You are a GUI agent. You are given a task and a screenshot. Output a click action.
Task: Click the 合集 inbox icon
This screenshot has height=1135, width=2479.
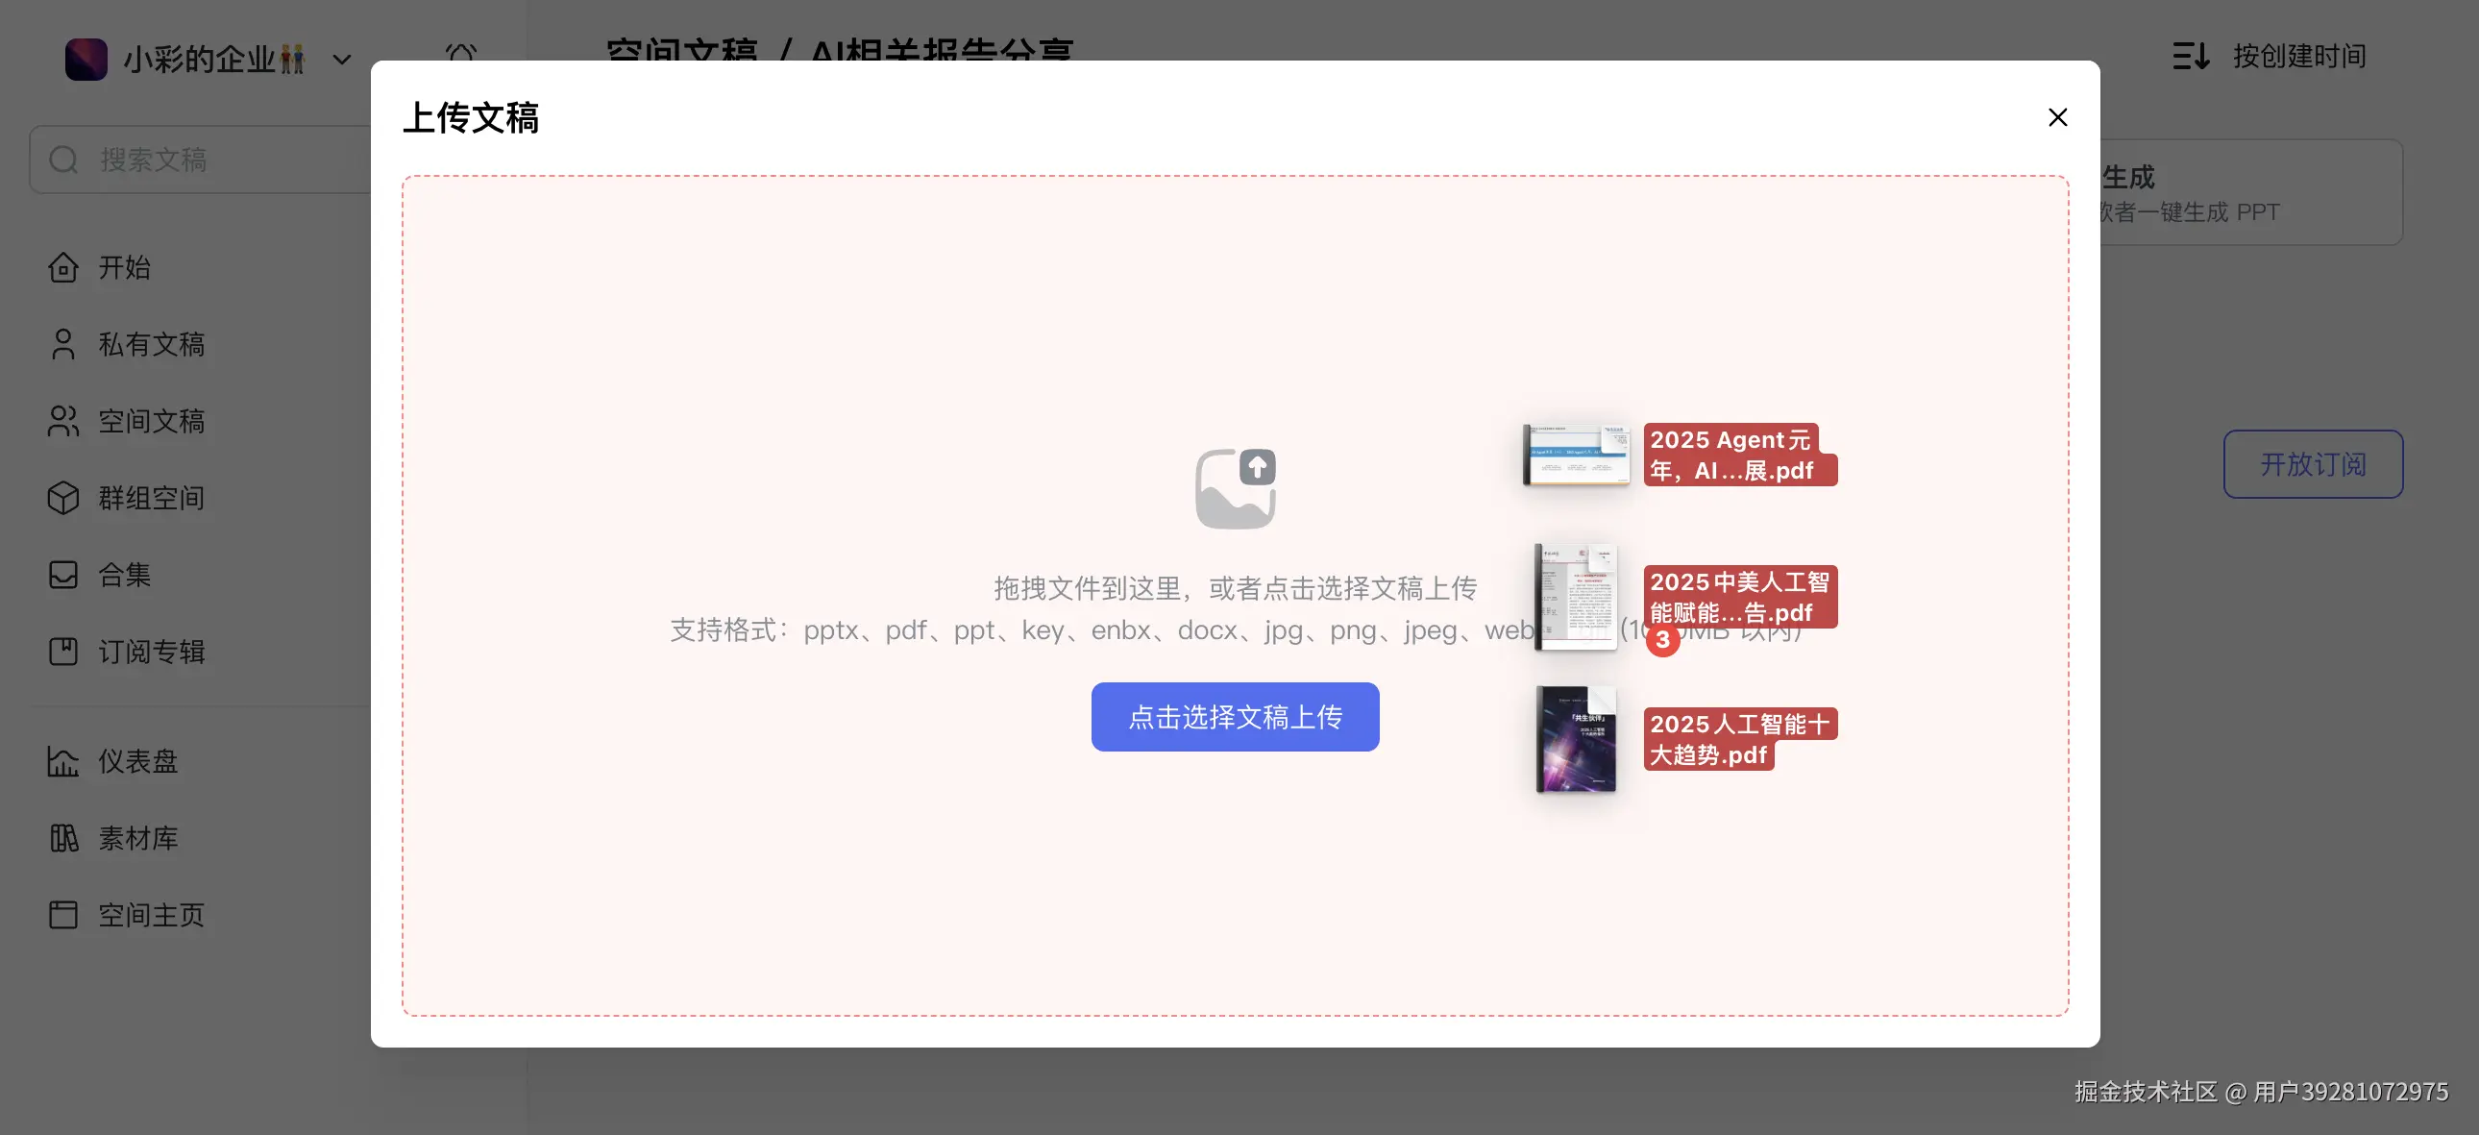[x=63, y=575]
